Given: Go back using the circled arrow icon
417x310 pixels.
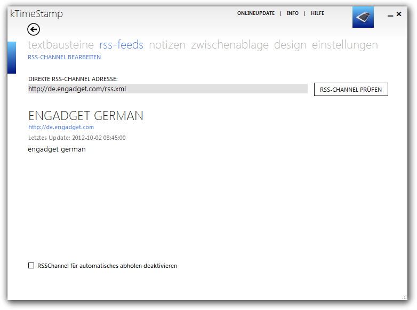Looking at the screenshot, I should coord(34,29).
